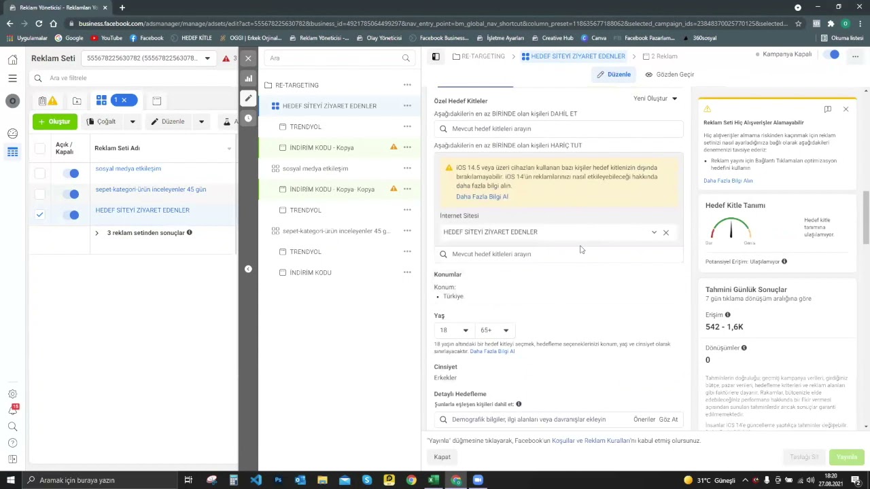The width and height of the screenshot is (870, 489).
Task: Open more options for RE-TARGETING campaign row
Action: (x=407, y=85)
